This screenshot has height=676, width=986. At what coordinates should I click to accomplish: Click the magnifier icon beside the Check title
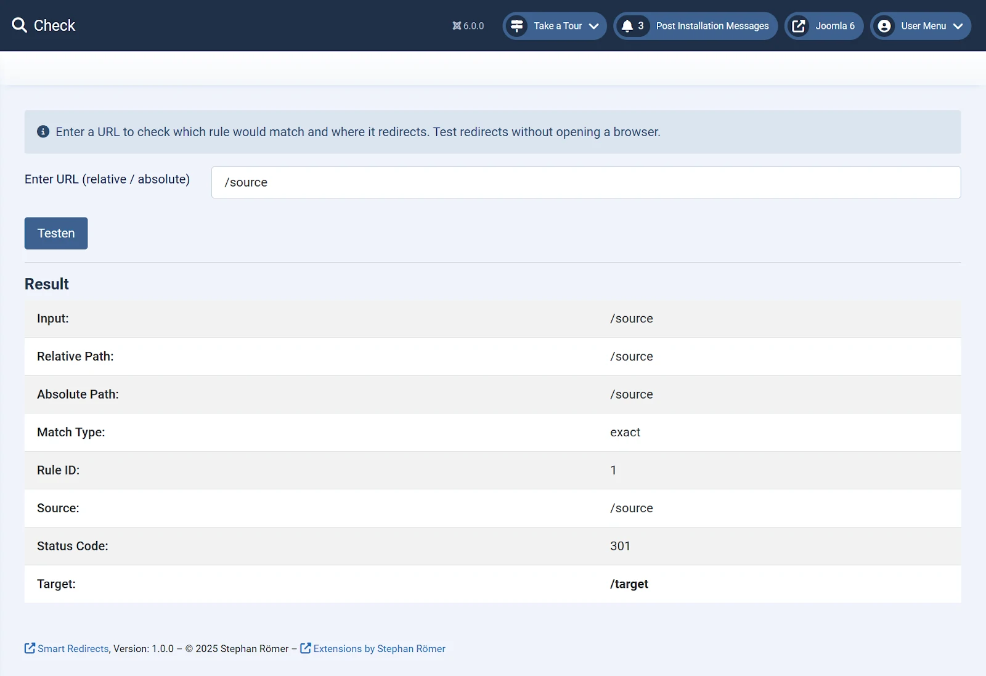(19, 25)
